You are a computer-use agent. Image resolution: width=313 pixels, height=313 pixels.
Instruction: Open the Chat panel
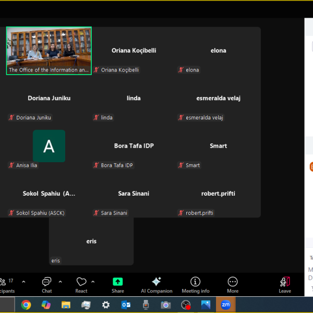[x=47, y=283]
